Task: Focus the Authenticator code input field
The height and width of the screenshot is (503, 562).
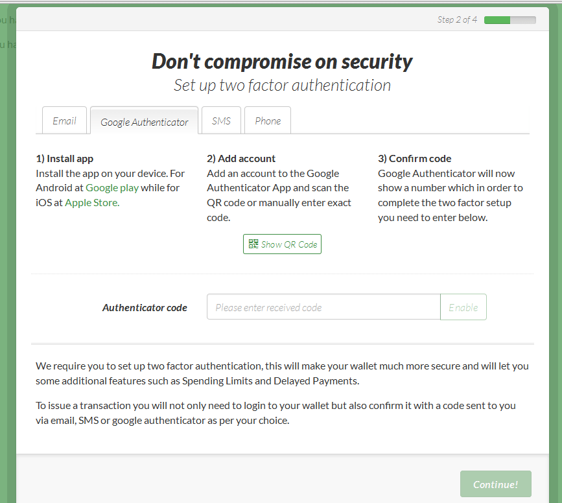Action: tap(323, 307)
